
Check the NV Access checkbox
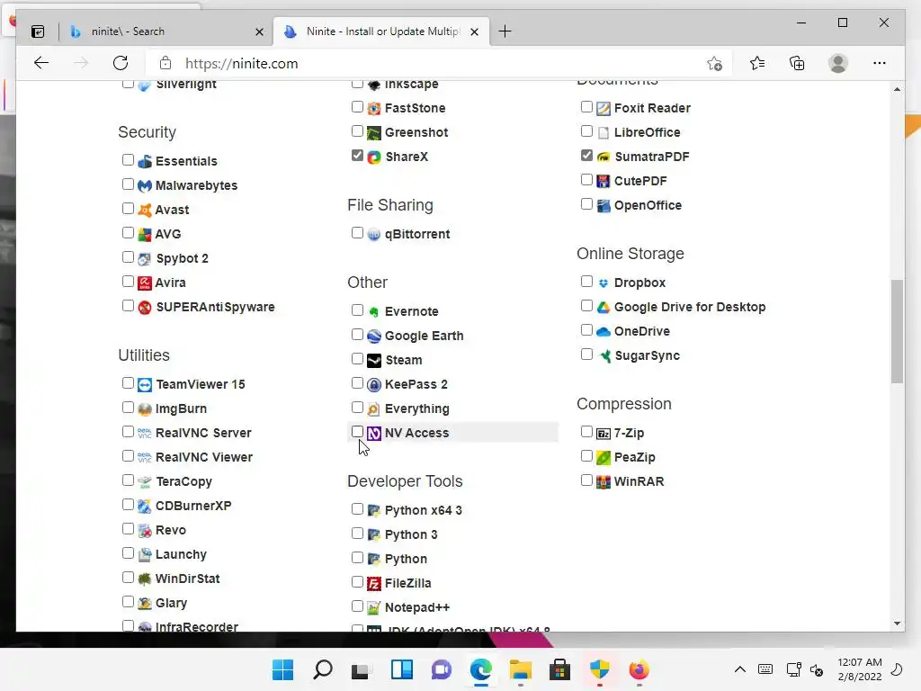tap(357, 431)
